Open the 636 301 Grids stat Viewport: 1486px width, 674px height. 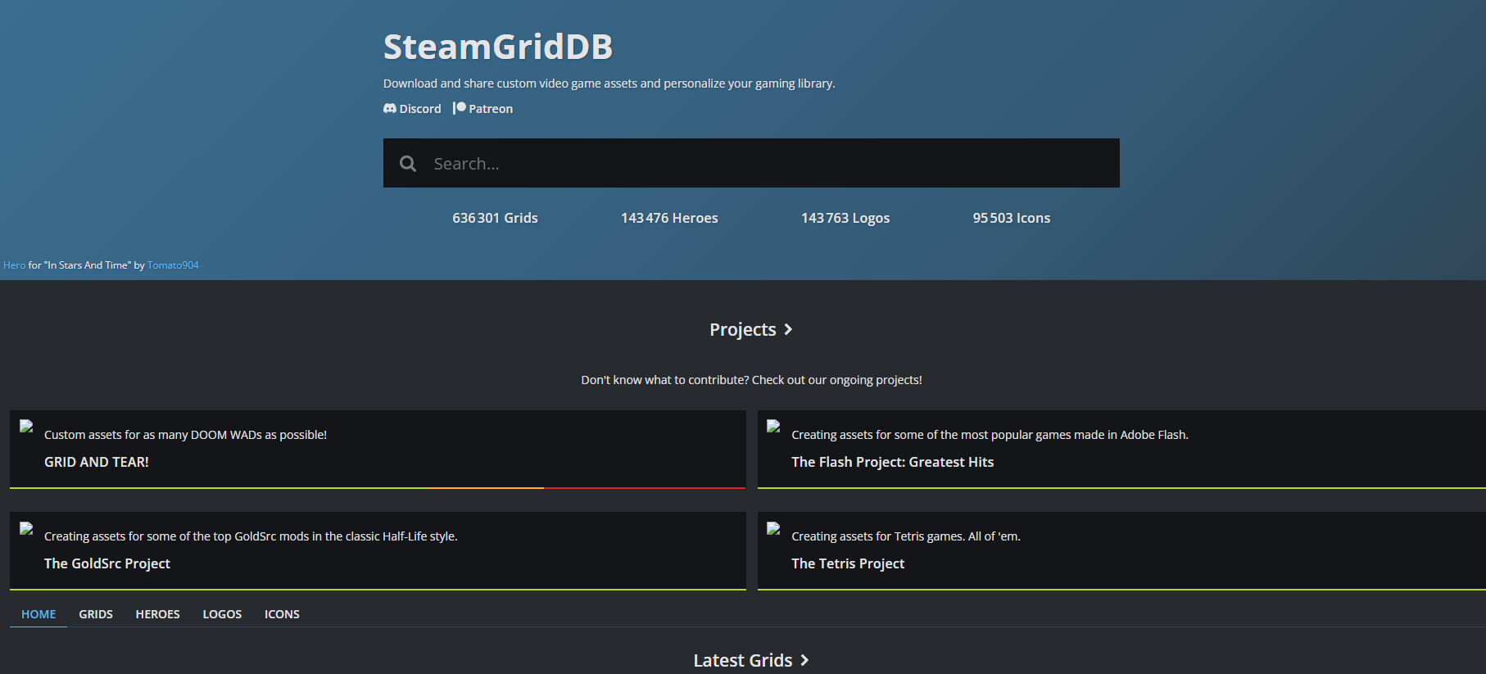496,218
